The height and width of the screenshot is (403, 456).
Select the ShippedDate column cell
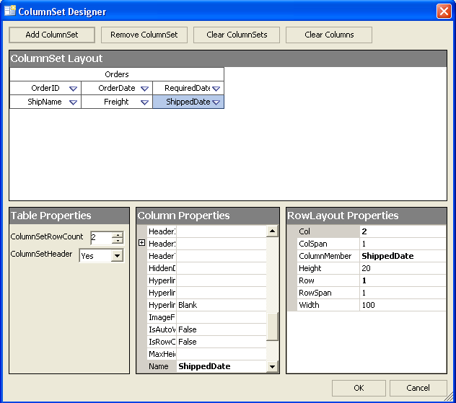188,102
